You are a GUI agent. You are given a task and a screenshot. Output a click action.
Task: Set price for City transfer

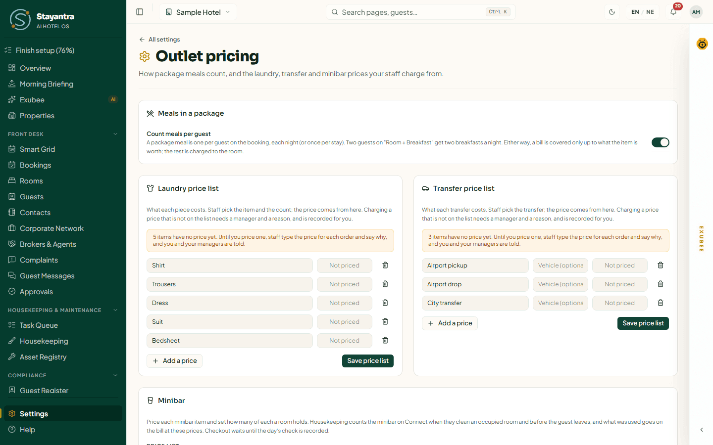click(x=620, y=303)
